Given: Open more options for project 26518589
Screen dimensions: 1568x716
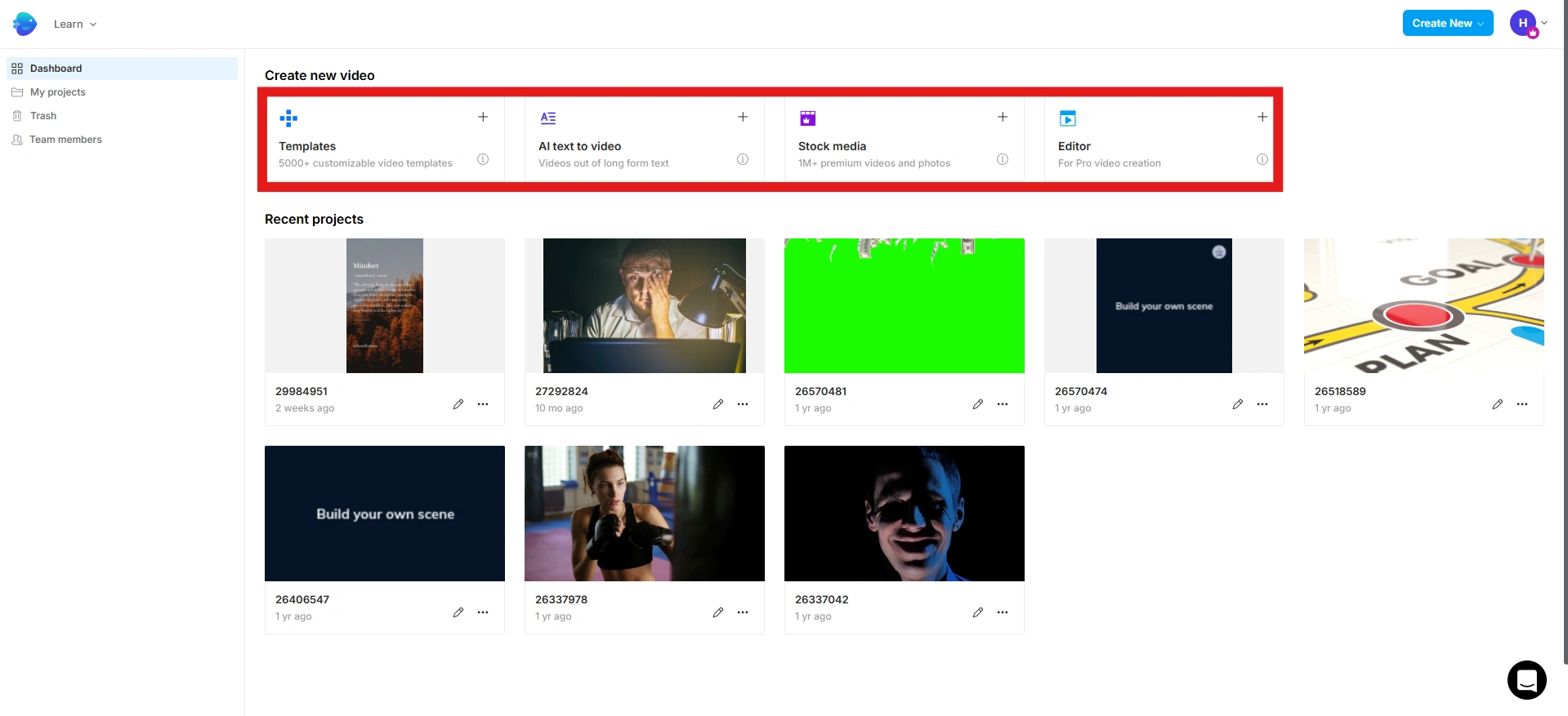Looking at the screenshot, I should [x=1522, y=404].
